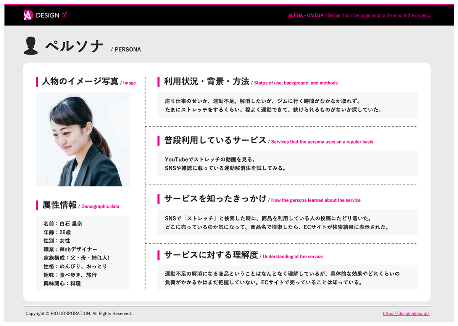Click the '普段利用しているサービス' heading
This screenshot has height=326, width=458.
pos(215,140)
